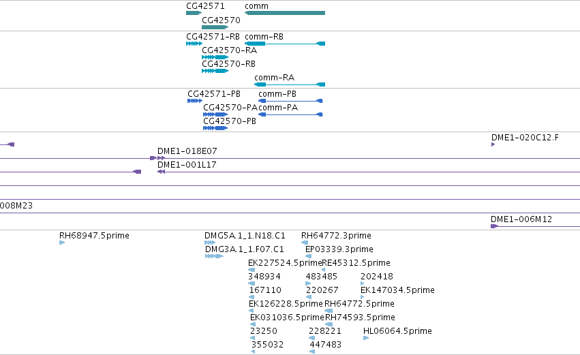Click the comm gene bar
Screen dimensions: 580x355
point(285,13)
